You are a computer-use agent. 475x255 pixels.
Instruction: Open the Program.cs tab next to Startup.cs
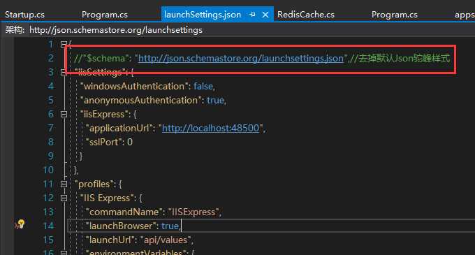point(105,15)
